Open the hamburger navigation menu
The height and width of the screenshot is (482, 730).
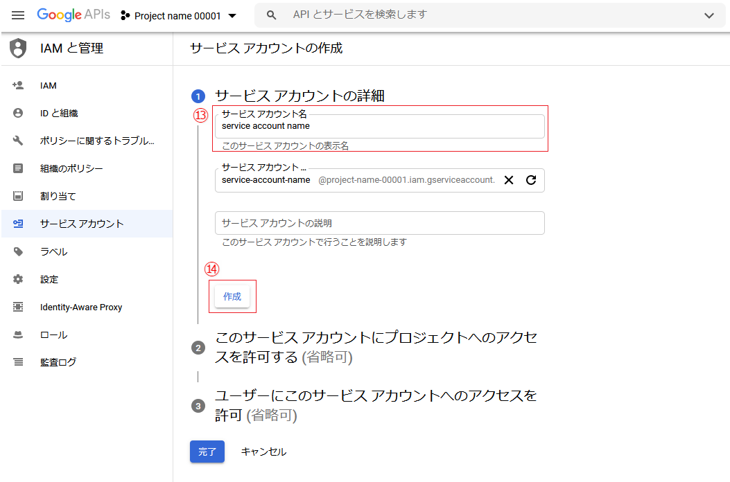coord(18,15)
